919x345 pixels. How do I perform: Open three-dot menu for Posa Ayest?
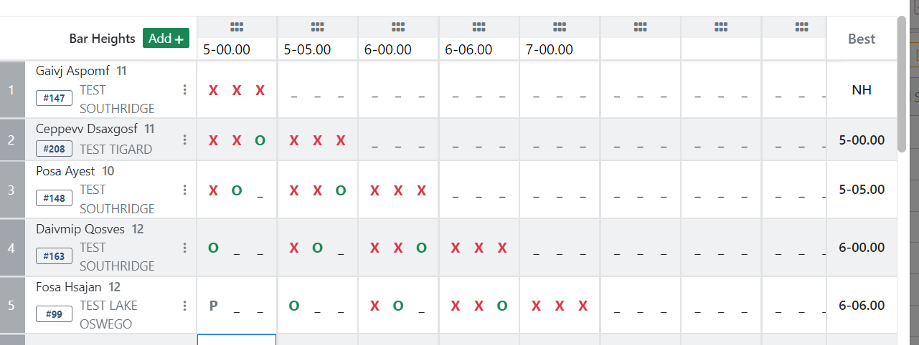(184, 190)
